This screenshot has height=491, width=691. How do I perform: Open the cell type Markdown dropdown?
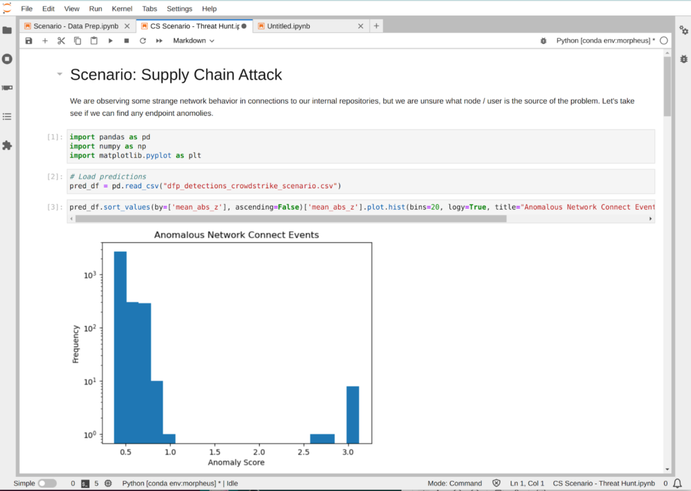click(x=194, y=41)
